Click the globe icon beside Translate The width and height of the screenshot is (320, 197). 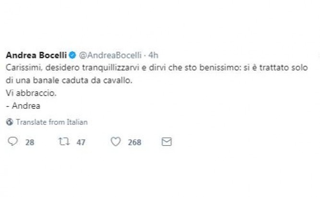point(10,122)
